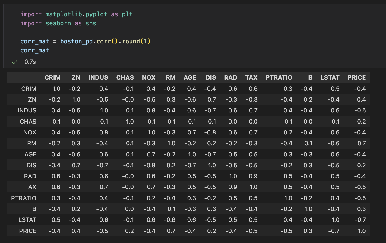Select the LSTAT column header
The height and width of the screenshot is (243, 386).
330,77
